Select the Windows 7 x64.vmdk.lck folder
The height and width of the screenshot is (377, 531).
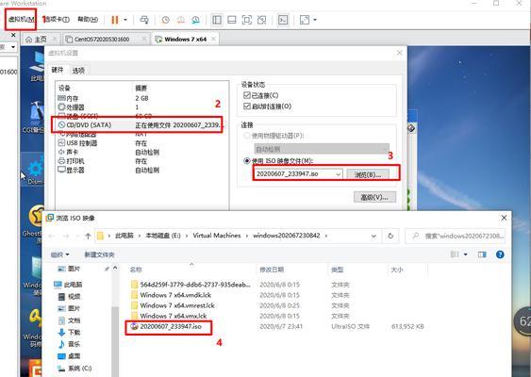tap(172, 295)
